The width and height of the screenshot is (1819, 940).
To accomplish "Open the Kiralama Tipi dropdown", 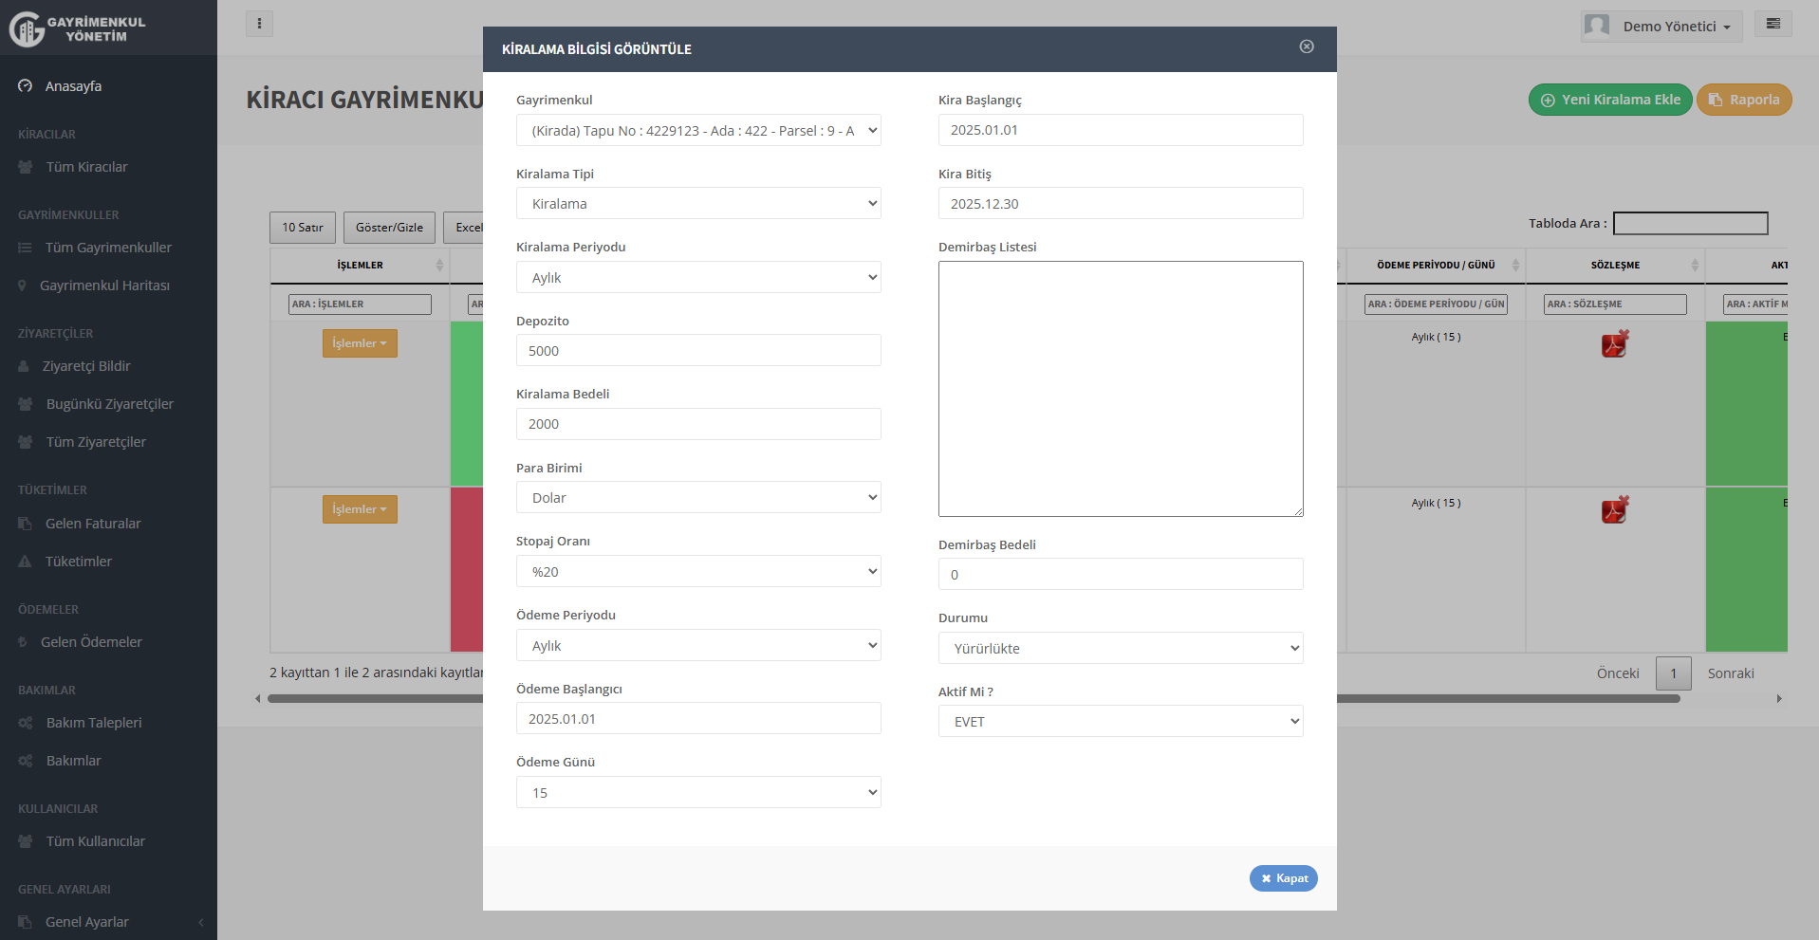I will pyautogui.click(x=698, y=204).
